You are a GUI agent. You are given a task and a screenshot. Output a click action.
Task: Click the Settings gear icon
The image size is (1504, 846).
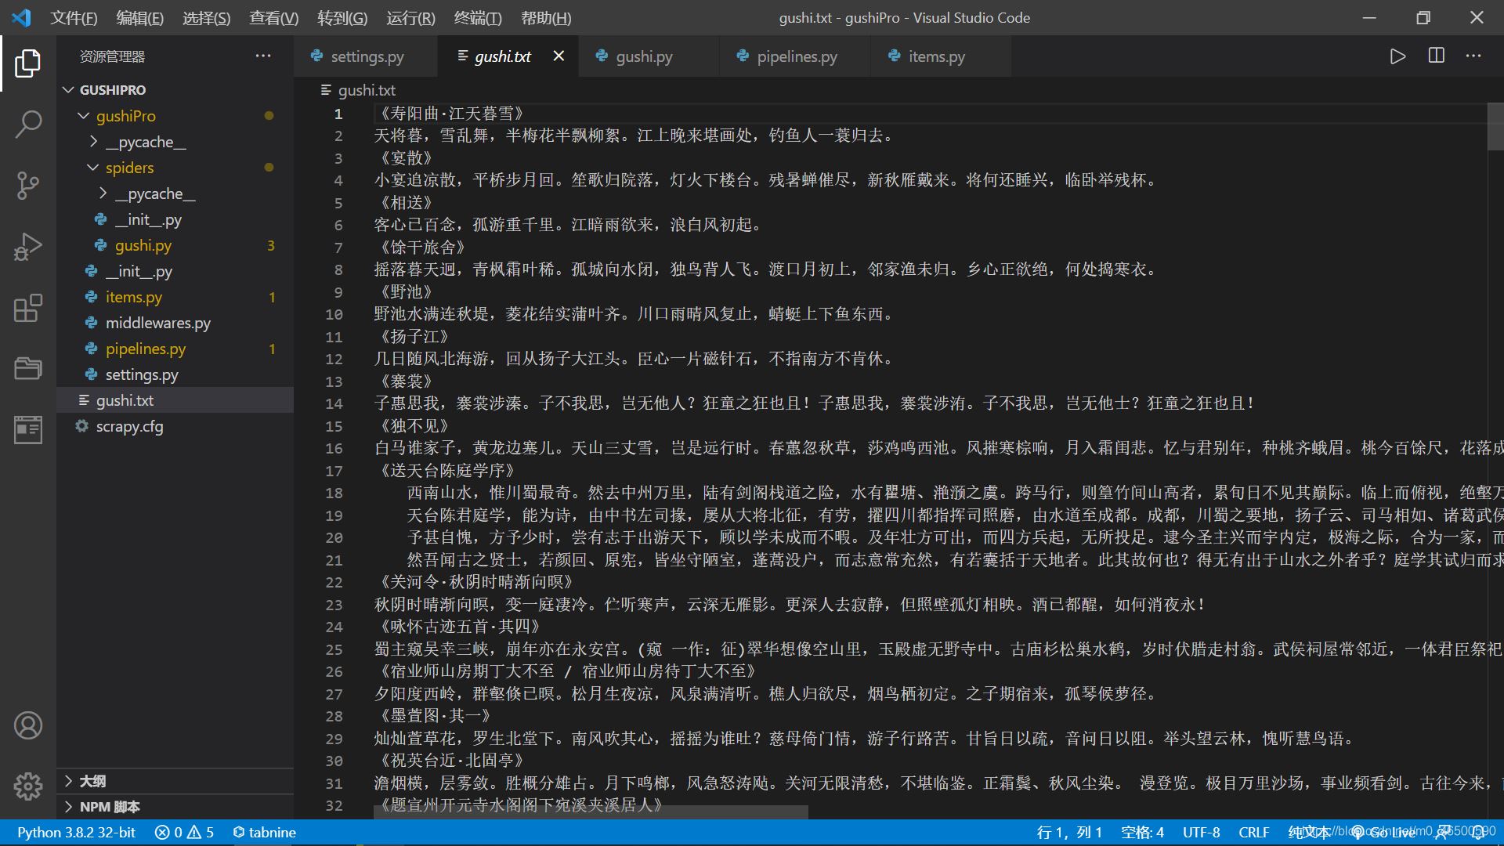(x=28, y=786)
